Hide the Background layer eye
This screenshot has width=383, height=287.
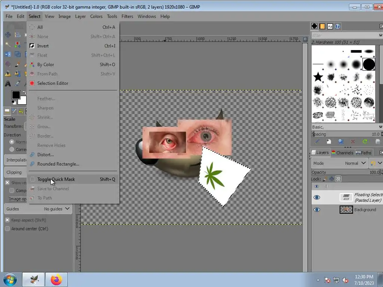317,210
